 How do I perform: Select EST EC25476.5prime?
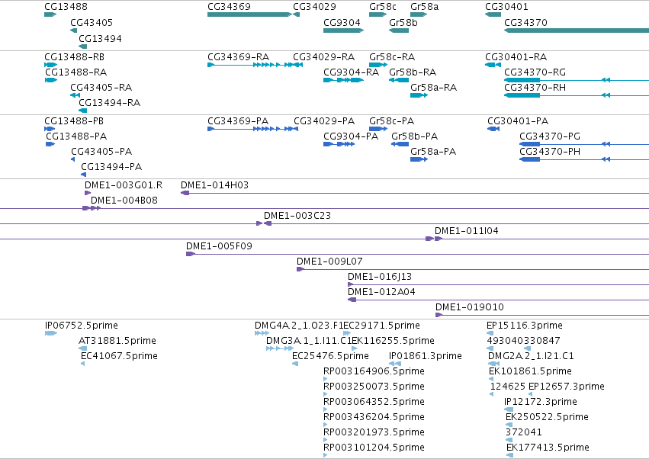(x=331, y=356)
